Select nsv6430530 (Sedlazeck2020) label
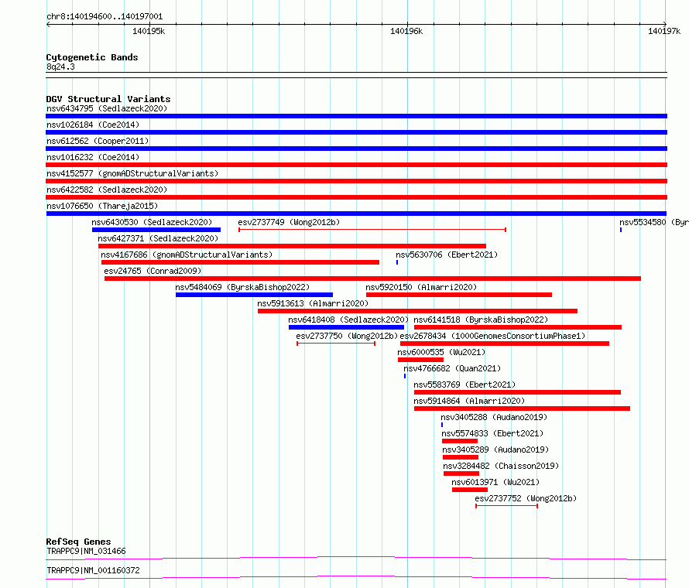The height and width of the screenshot is (588, 689). click(x=152, y=222)
